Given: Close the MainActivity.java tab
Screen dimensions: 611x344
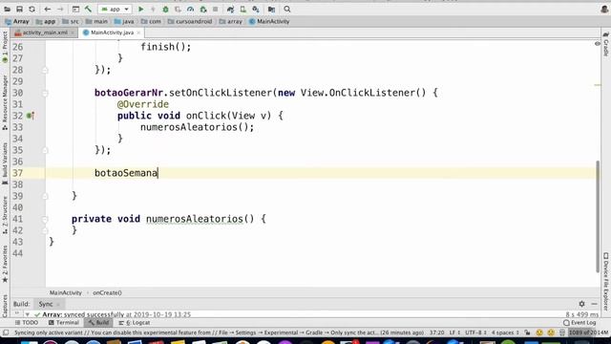Looking at the screenshot, I should [138, 32].
